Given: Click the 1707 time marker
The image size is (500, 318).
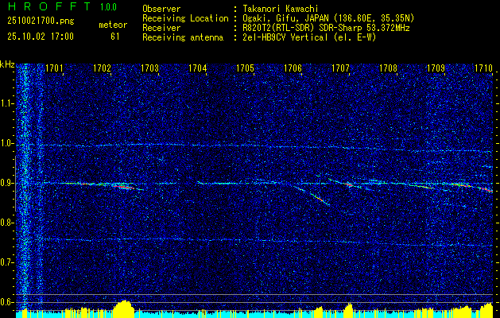Looking at the screenshot, I should pyautogui.click(x=340, y=68).
